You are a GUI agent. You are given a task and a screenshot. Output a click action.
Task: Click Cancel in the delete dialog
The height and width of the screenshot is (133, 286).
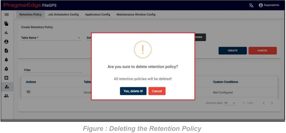point(157,91)
